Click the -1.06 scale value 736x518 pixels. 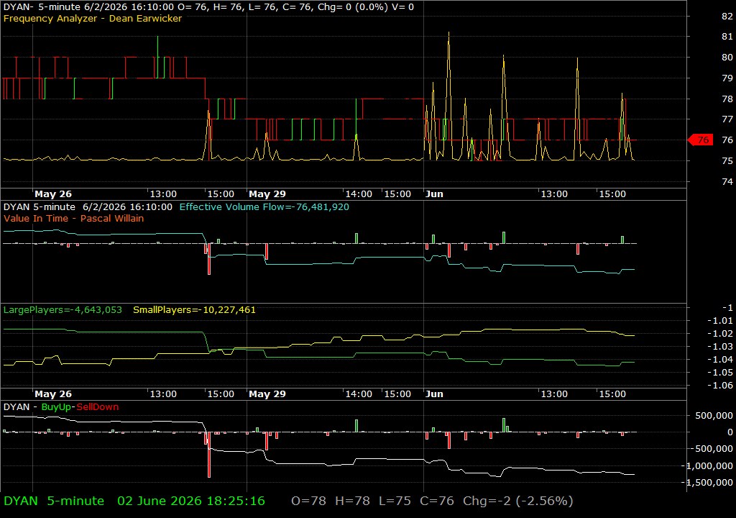[x=720, y=385]
